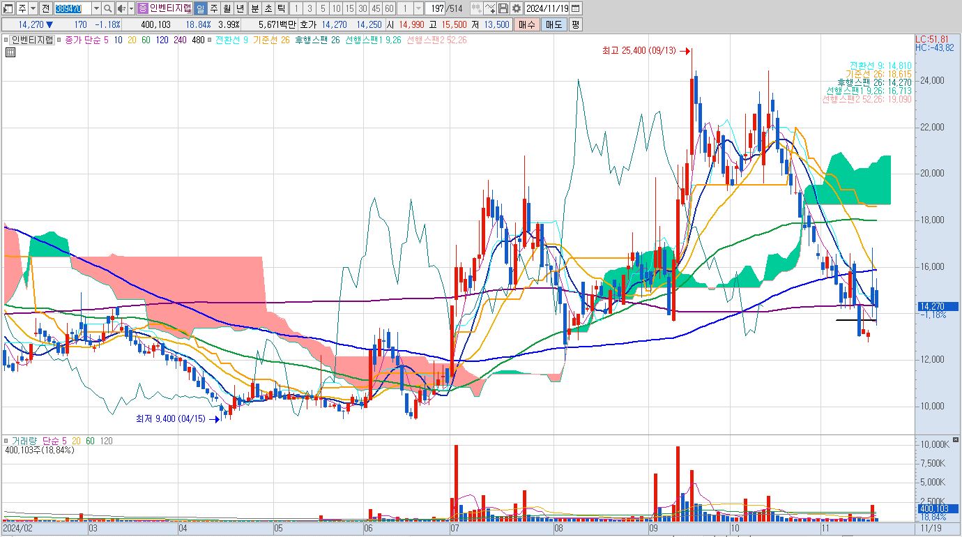Open chart settings gear icon
The image size is (962, 537).
pos(517,8)
